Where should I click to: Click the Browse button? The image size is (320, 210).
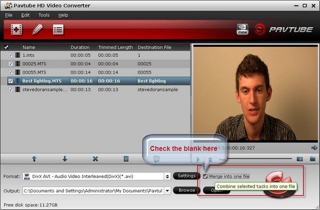[187, 190]
